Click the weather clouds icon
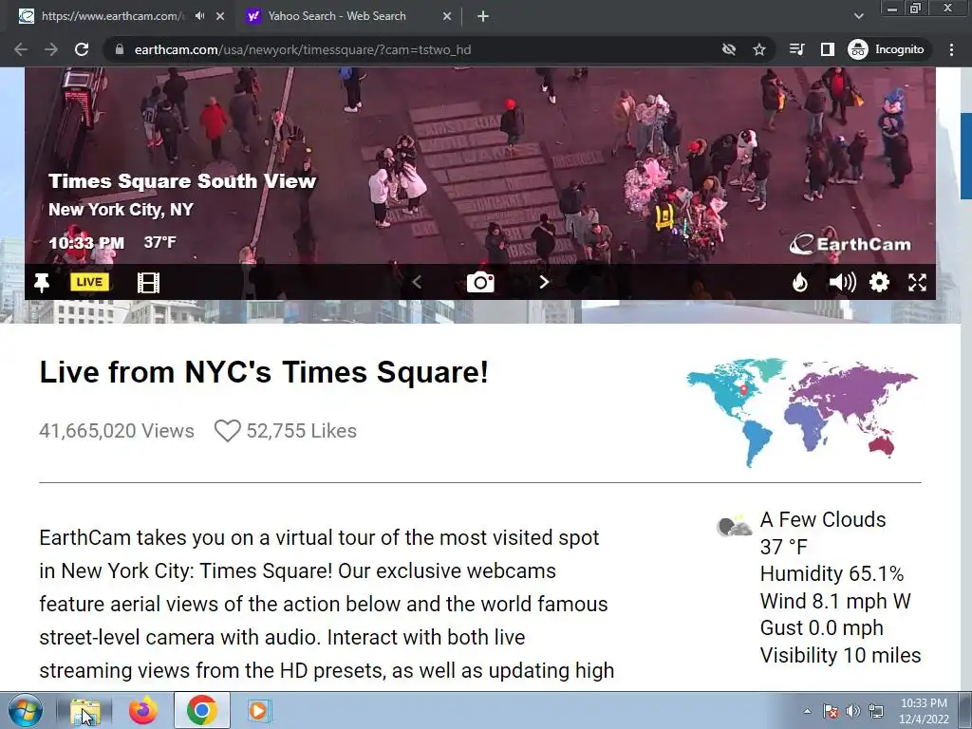The image size is (972, 729). point(734,526)
